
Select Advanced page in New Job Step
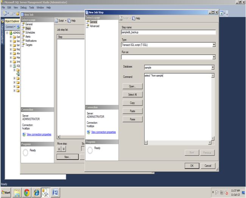tap(95, 26)
